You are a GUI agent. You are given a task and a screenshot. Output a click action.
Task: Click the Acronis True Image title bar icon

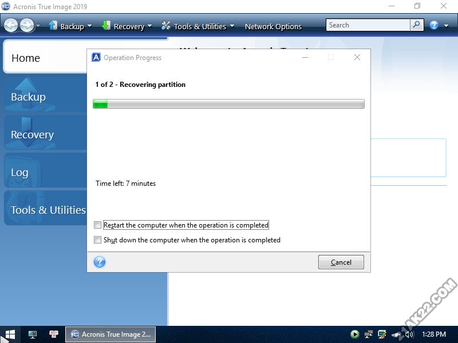(6, 6)
